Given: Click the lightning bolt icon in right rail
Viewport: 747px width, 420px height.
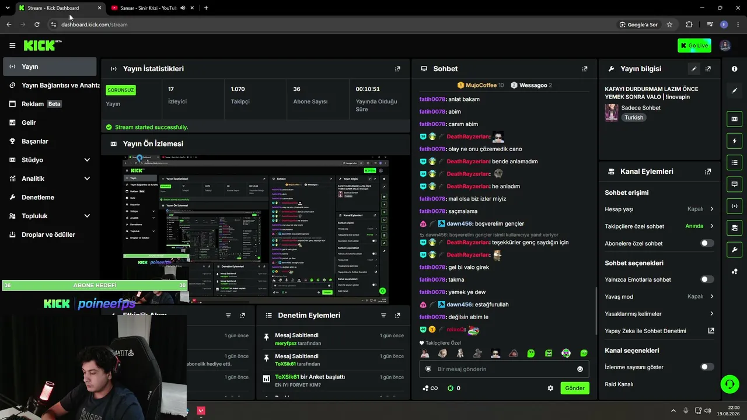Looking at the screenshot, I should click(x=734, y=141).
